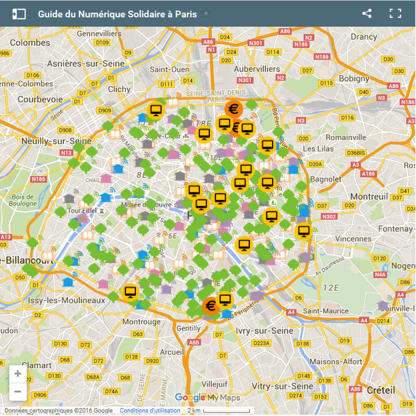Click the computer marker beside the southern euro marker
This screenshot has height=416, width=416.
coord(225,300)
